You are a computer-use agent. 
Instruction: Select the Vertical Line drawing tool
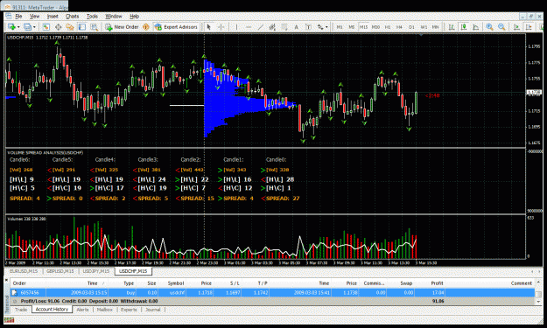point(236,27)
